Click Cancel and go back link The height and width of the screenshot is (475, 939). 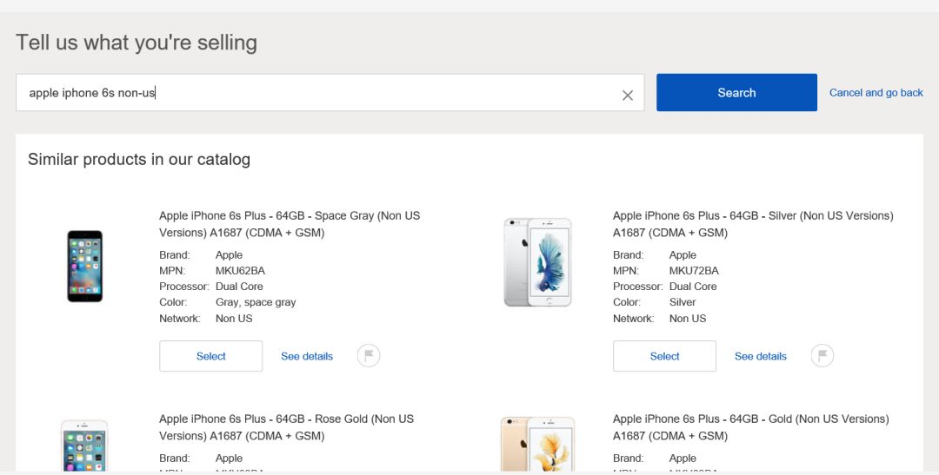click(876, 93)
